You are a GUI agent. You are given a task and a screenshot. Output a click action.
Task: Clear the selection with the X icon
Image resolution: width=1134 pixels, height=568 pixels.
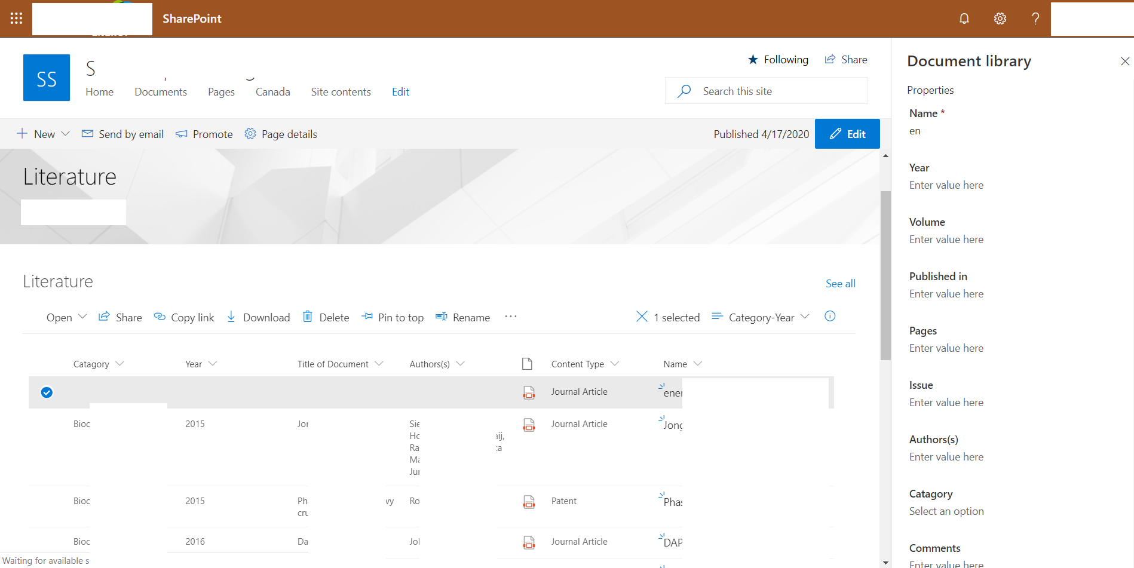(x=642, y=317)
